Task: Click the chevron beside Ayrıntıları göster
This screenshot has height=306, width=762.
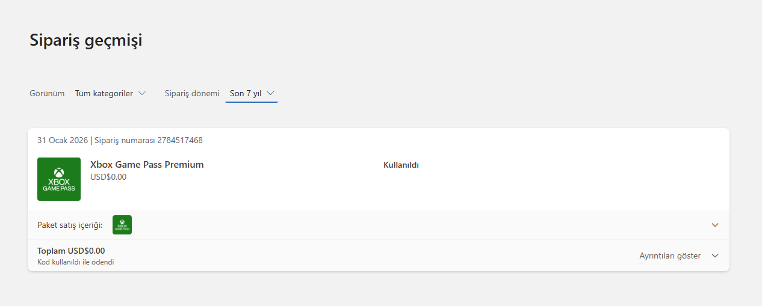Action: pos(715,256)
